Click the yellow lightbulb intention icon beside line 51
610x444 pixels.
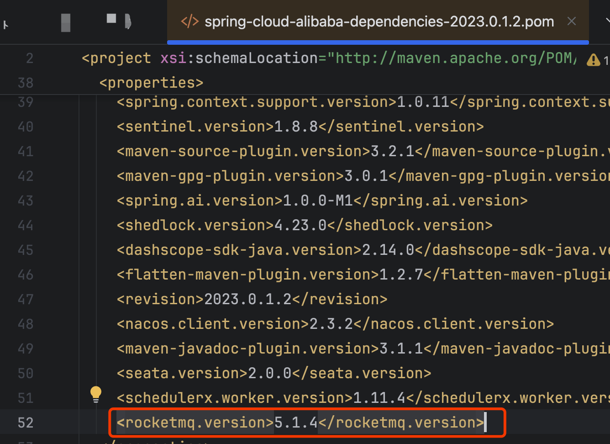(x=96, y=392)
